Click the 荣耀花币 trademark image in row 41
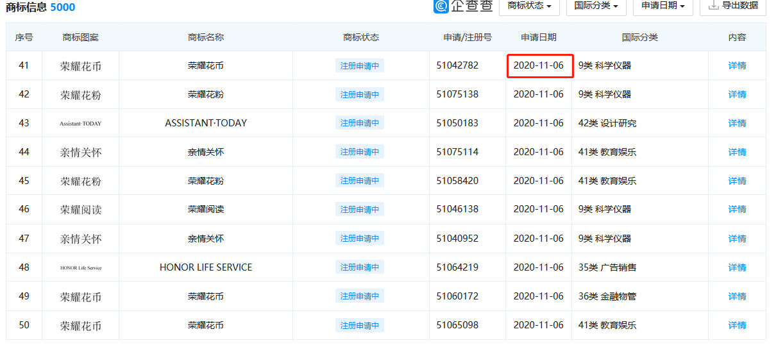Image resolution: width=776 pixels, height=345 pixels. pos(81,66)
